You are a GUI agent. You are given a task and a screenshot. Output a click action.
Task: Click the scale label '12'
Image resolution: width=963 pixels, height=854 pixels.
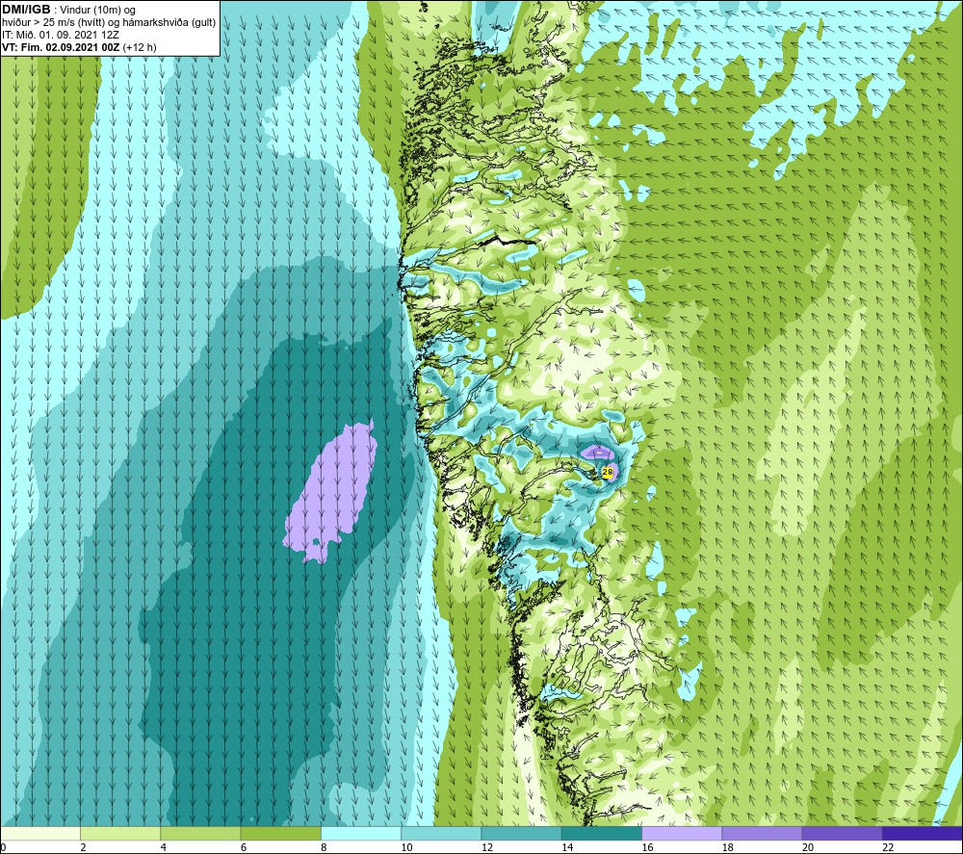click(487, 847)
